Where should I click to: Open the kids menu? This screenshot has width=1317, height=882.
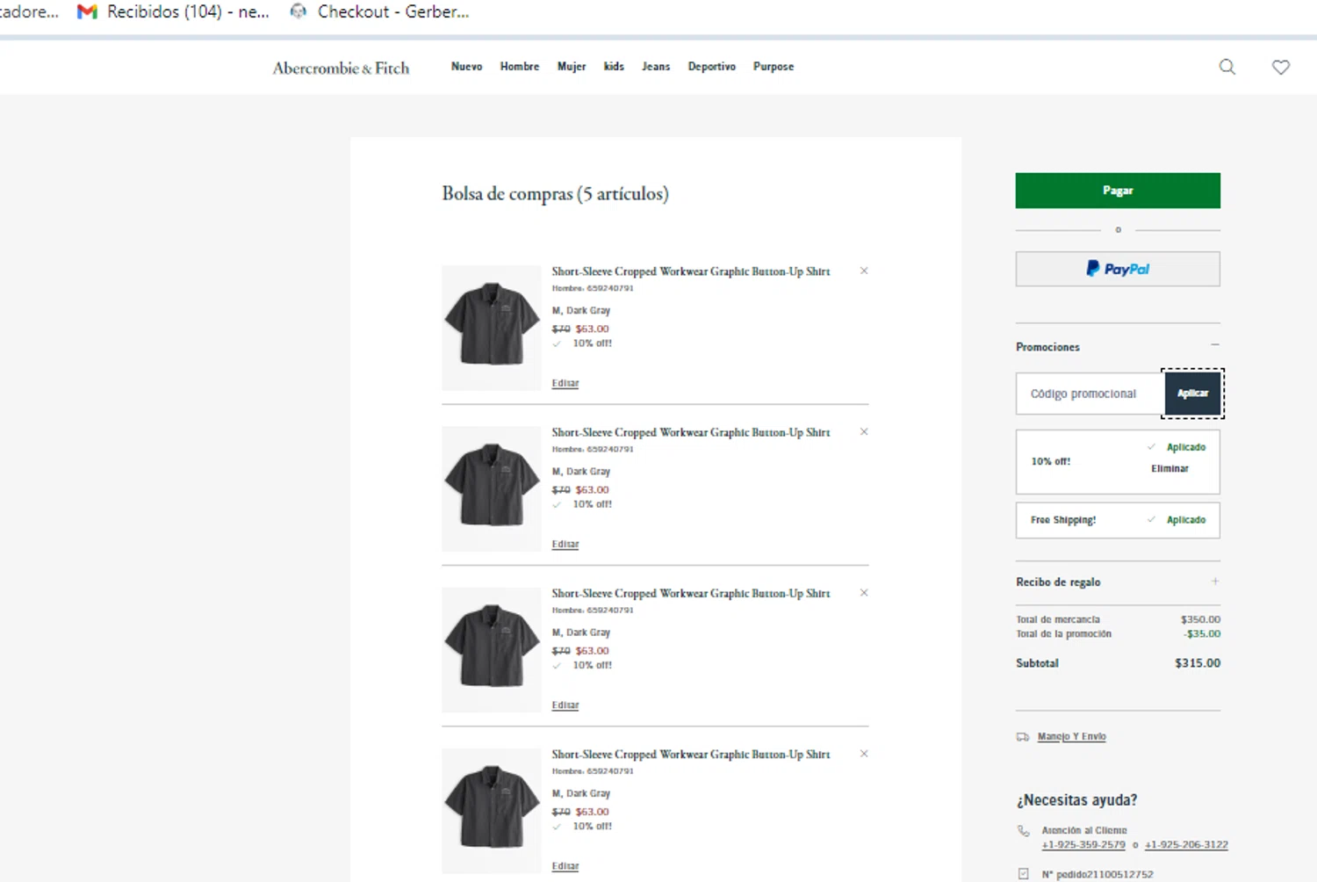pyautogui.click(x=614, y=67)
